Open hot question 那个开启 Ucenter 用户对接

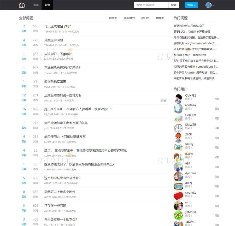(195, 72)
